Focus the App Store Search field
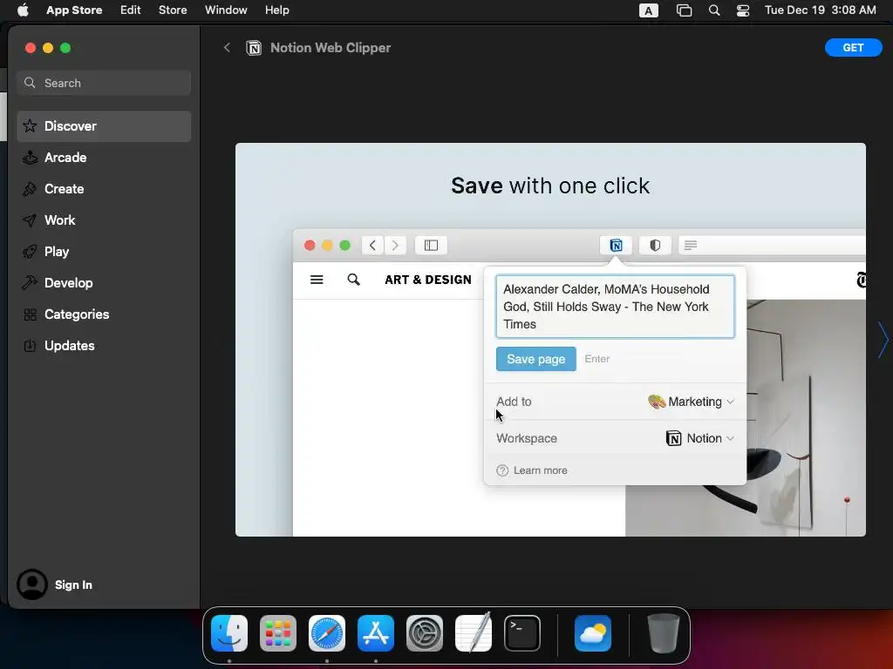 click(104, 83)
